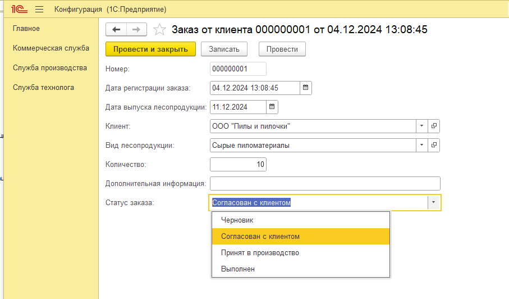Click the Записать button
509x299 pixels.
(x=224, y=49)
